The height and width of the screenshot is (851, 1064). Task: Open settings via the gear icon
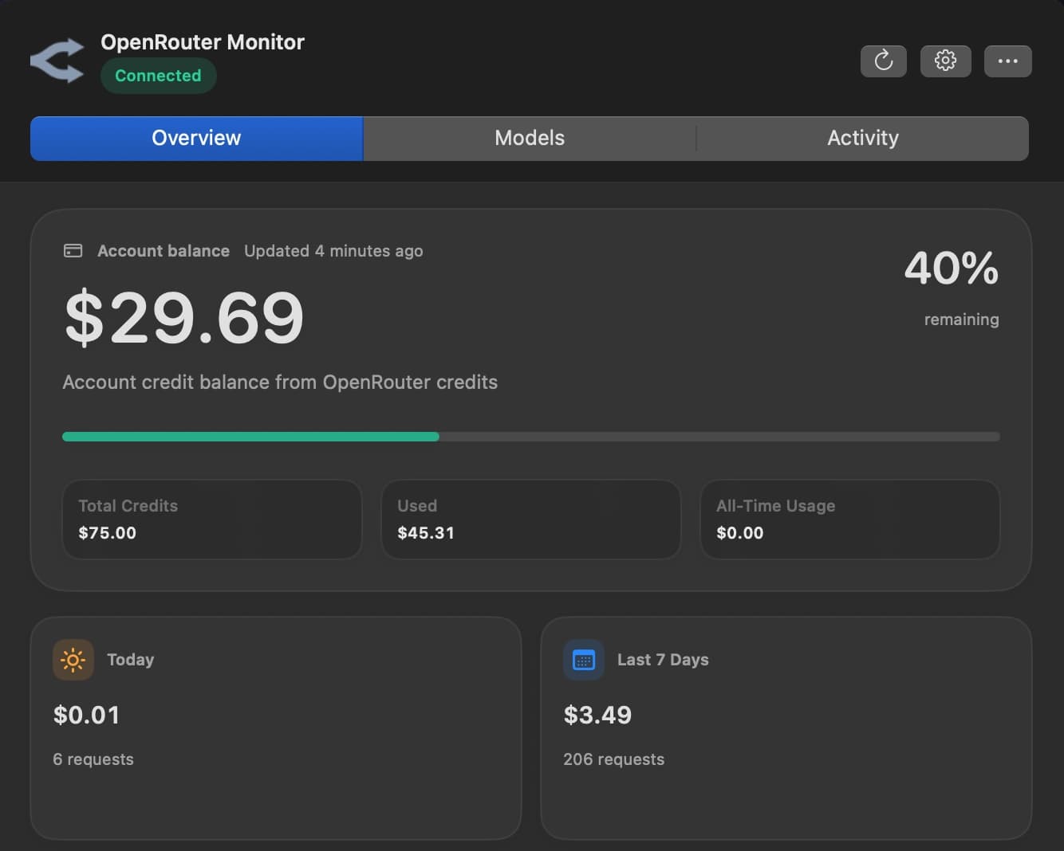(x=945, y=61)
